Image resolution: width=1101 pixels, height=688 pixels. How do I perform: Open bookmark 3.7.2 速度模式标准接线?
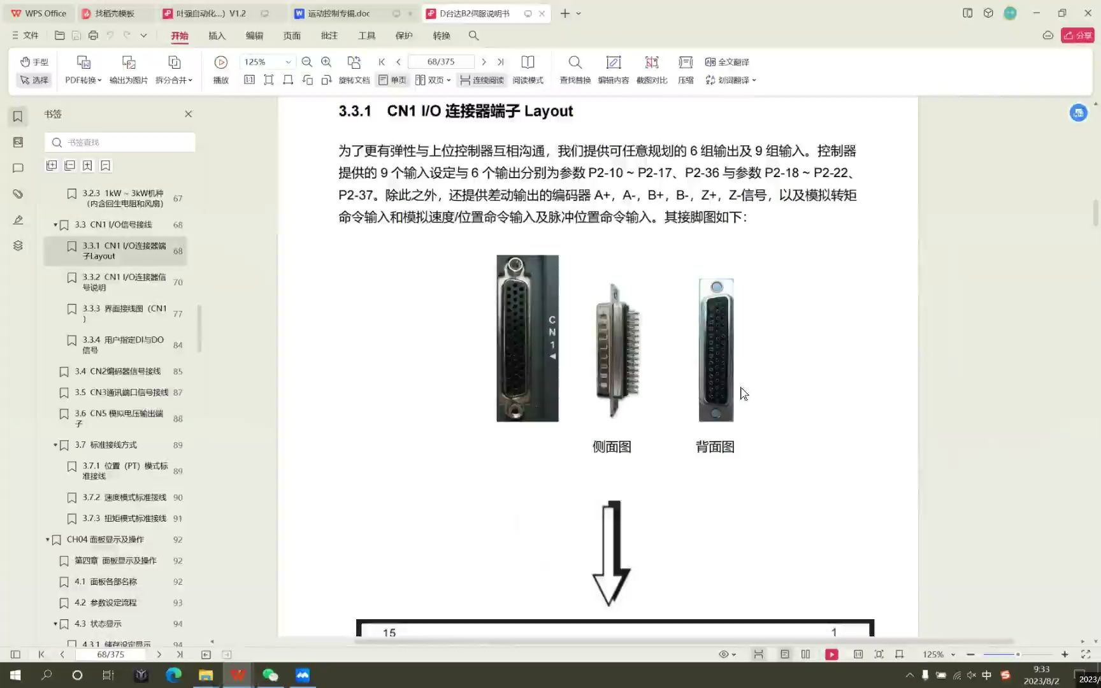[x=125, y=498]
